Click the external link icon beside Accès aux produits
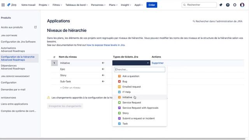This screenshot has height=140, width=249. (x=35, y=27)
